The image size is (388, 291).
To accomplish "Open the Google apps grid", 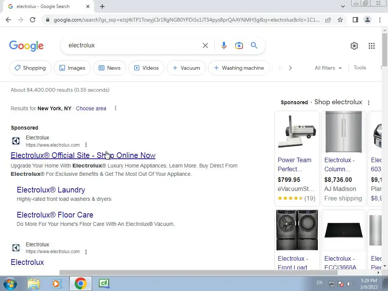I will pos(371,46).
